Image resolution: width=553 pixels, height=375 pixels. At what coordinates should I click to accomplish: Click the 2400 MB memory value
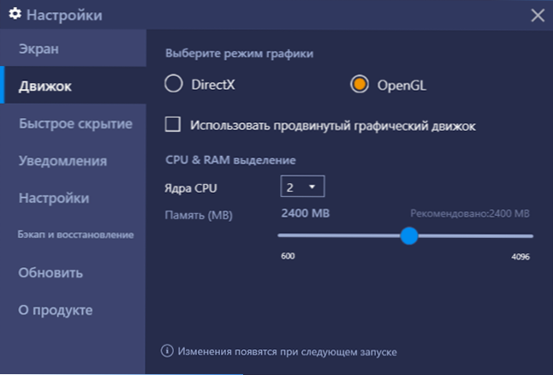pyautogui.click(x=306, y=213)
